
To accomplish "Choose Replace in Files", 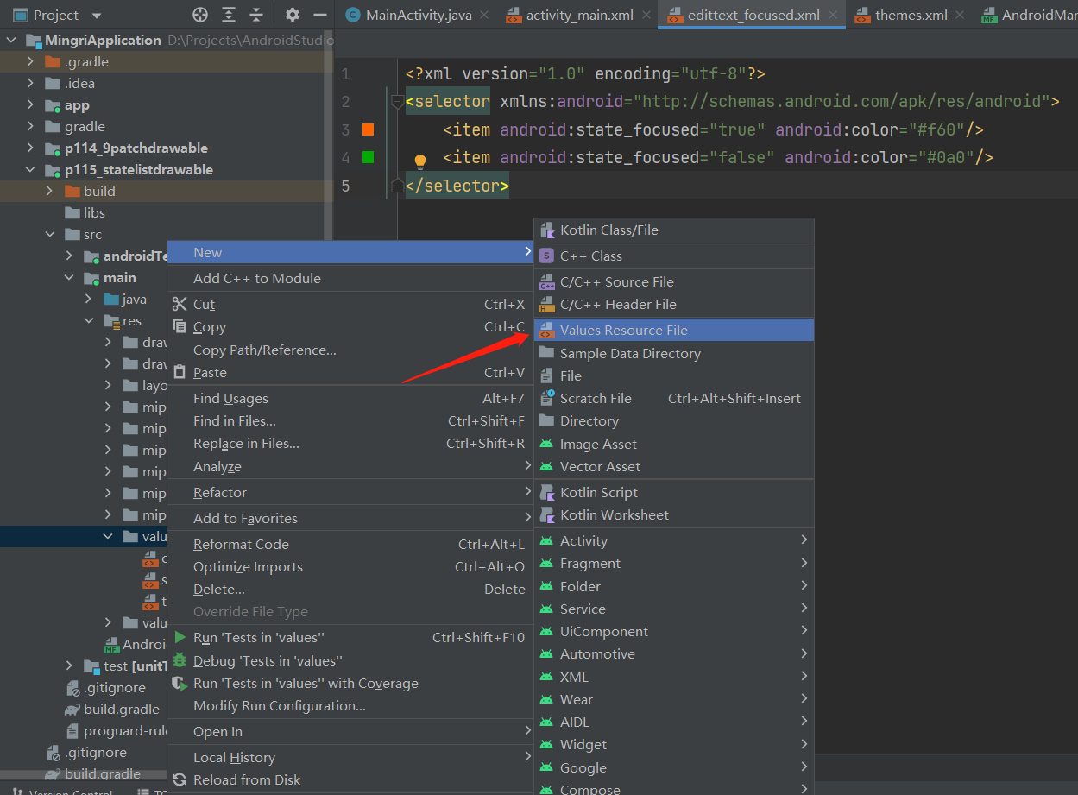I will coord(350,443).
